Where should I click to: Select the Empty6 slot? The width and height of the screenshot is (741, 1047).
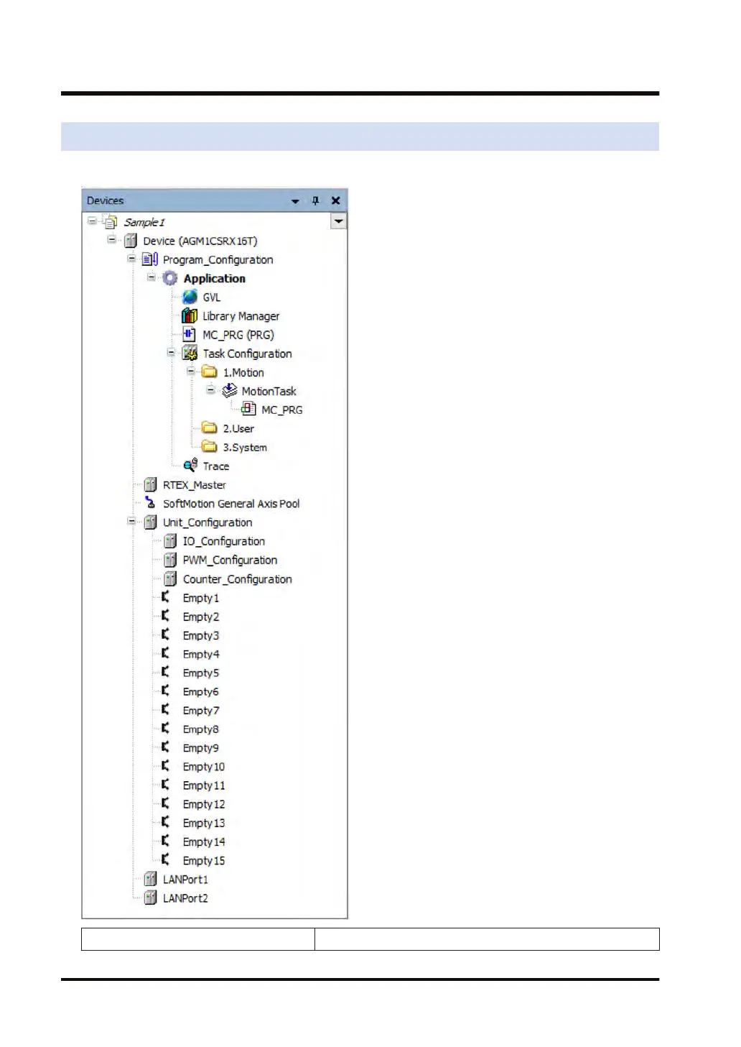[x=201, y=691]
